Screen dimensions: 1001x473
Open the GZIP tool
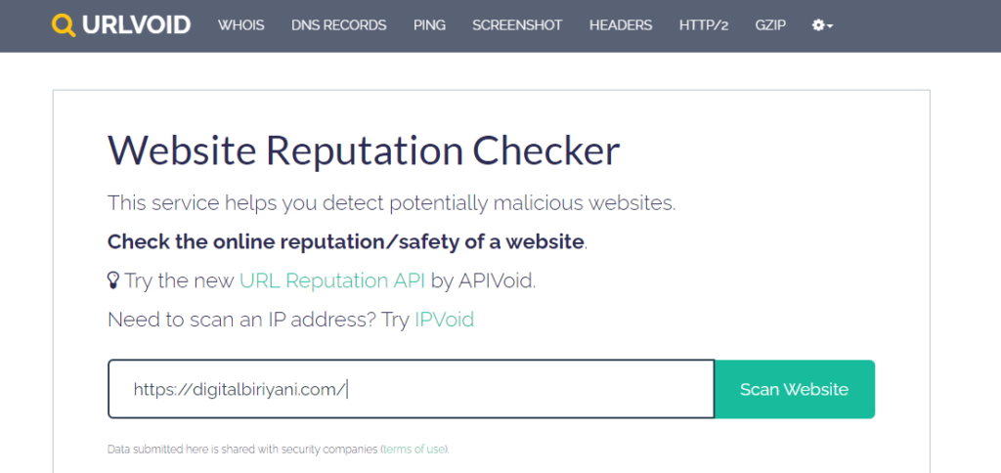coord(770,25)
